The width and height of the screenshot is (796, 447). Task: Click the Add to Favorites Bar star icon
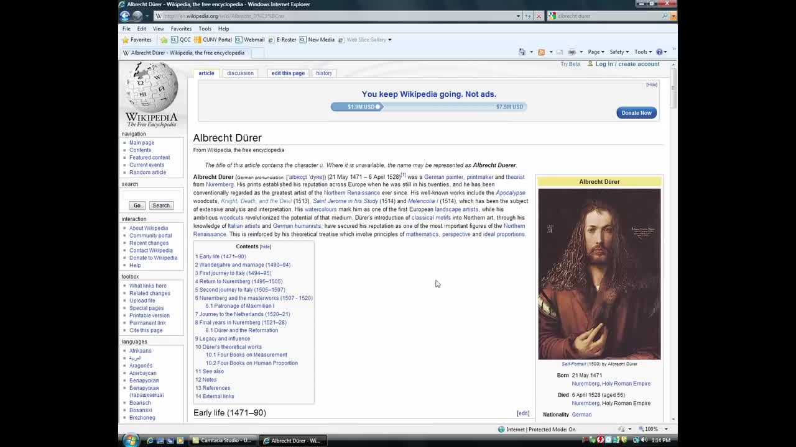tap(164, 40)
